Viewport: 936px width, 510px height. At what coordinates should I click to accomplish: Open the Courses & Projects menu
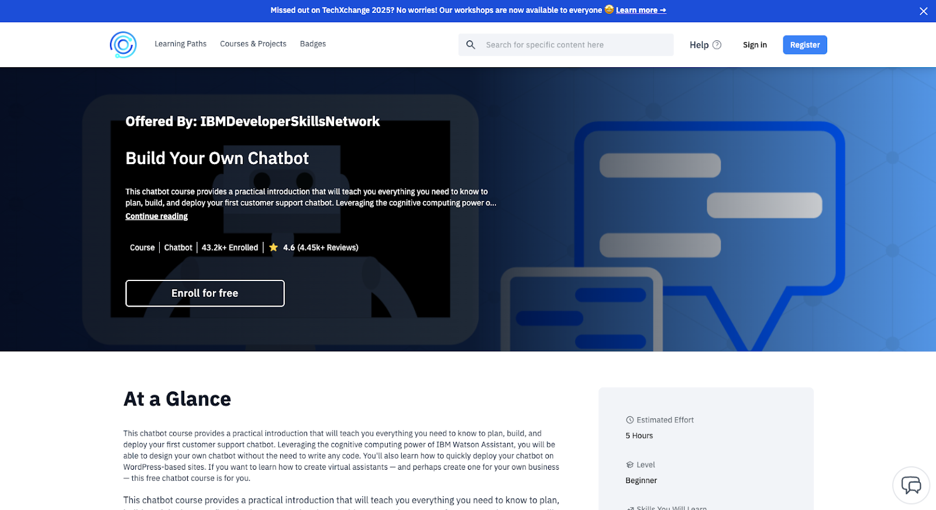[253, 44]
